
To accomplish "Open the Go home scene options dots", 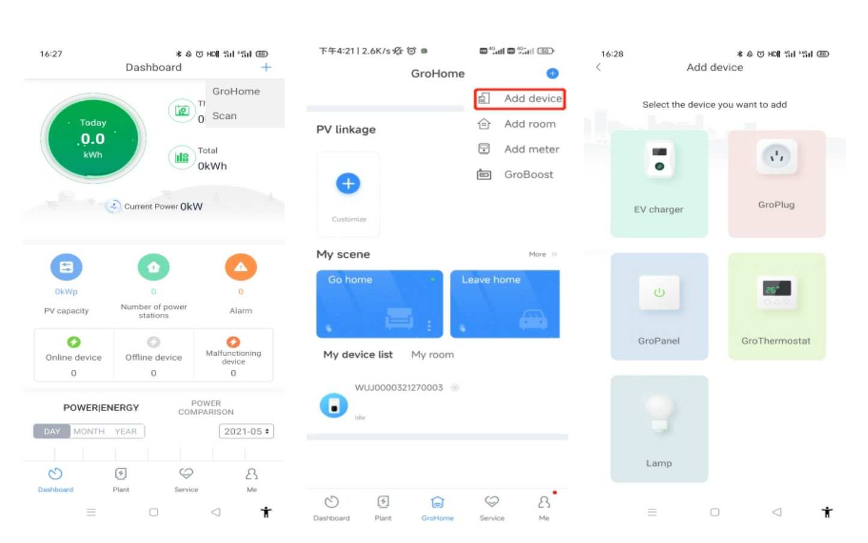I will (429, 326).
